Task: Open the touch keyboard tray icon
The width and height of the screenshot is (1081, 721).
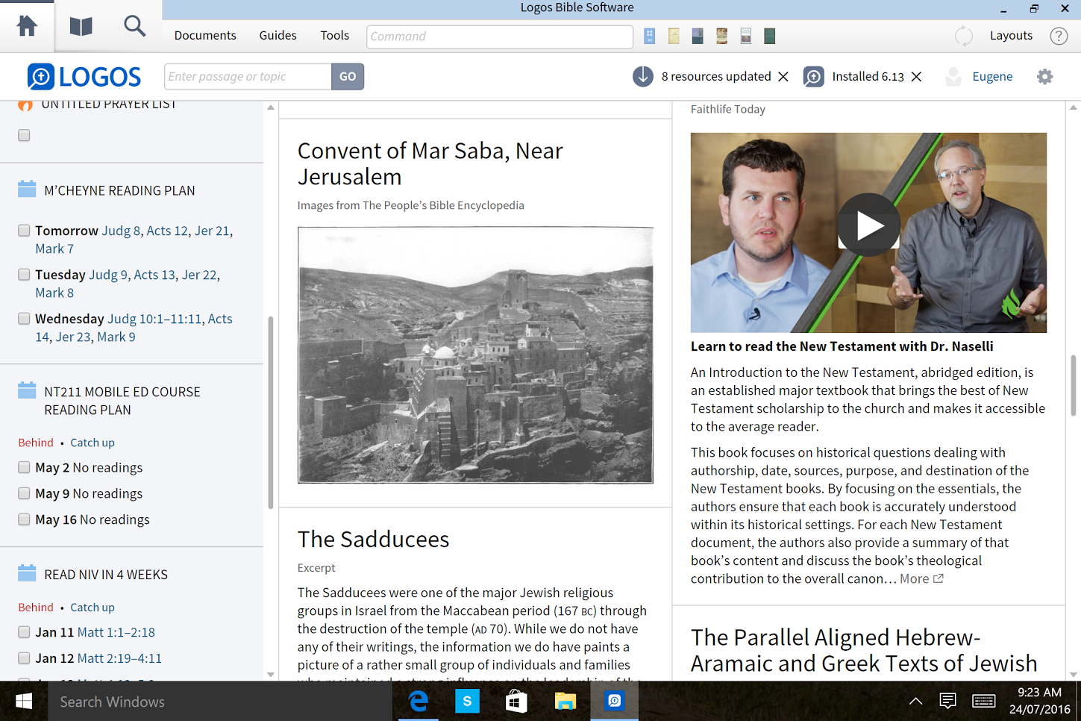Action: pos(984,701)
